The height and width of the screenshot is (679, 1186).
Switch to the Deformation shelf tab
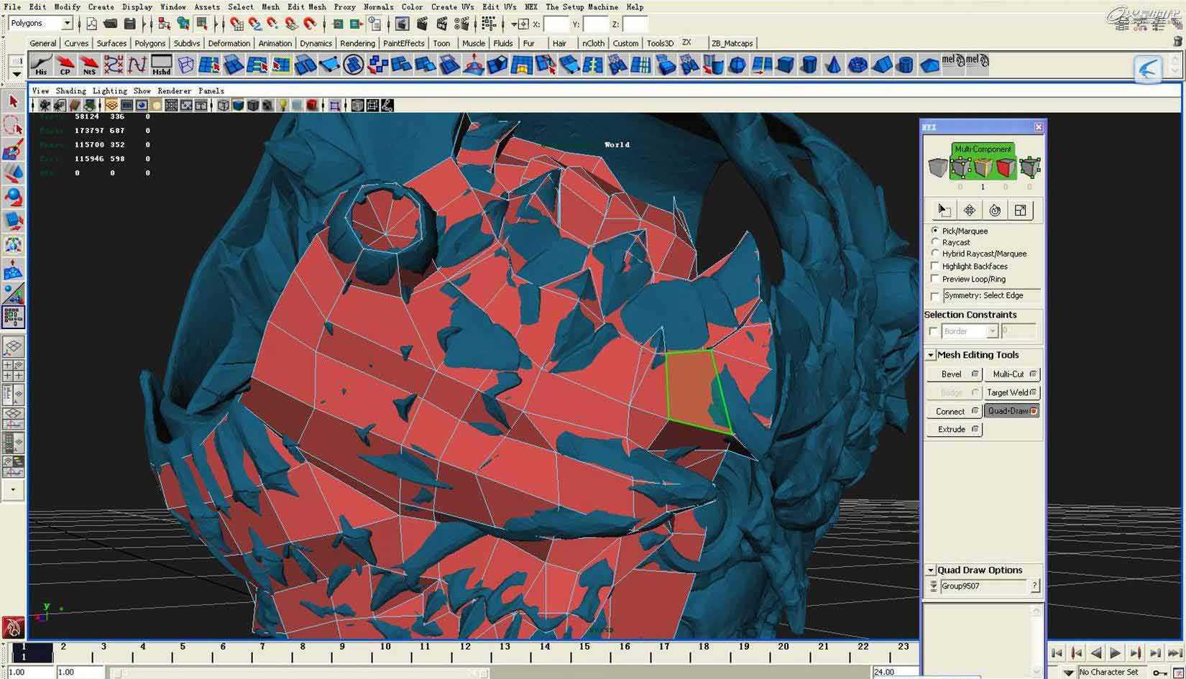click(229, 43)
